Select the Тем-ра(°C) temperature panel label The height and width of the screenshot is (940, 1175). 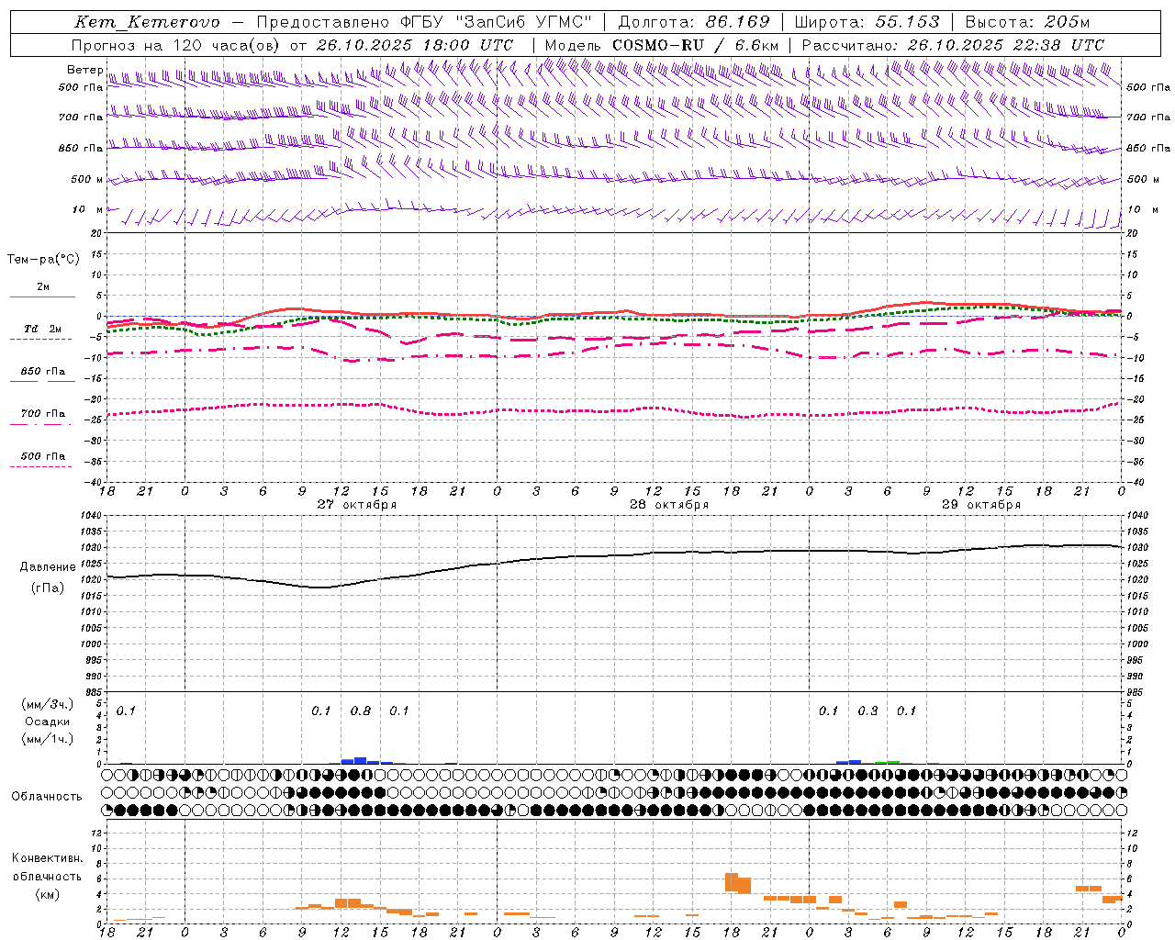tap(43, 260)
